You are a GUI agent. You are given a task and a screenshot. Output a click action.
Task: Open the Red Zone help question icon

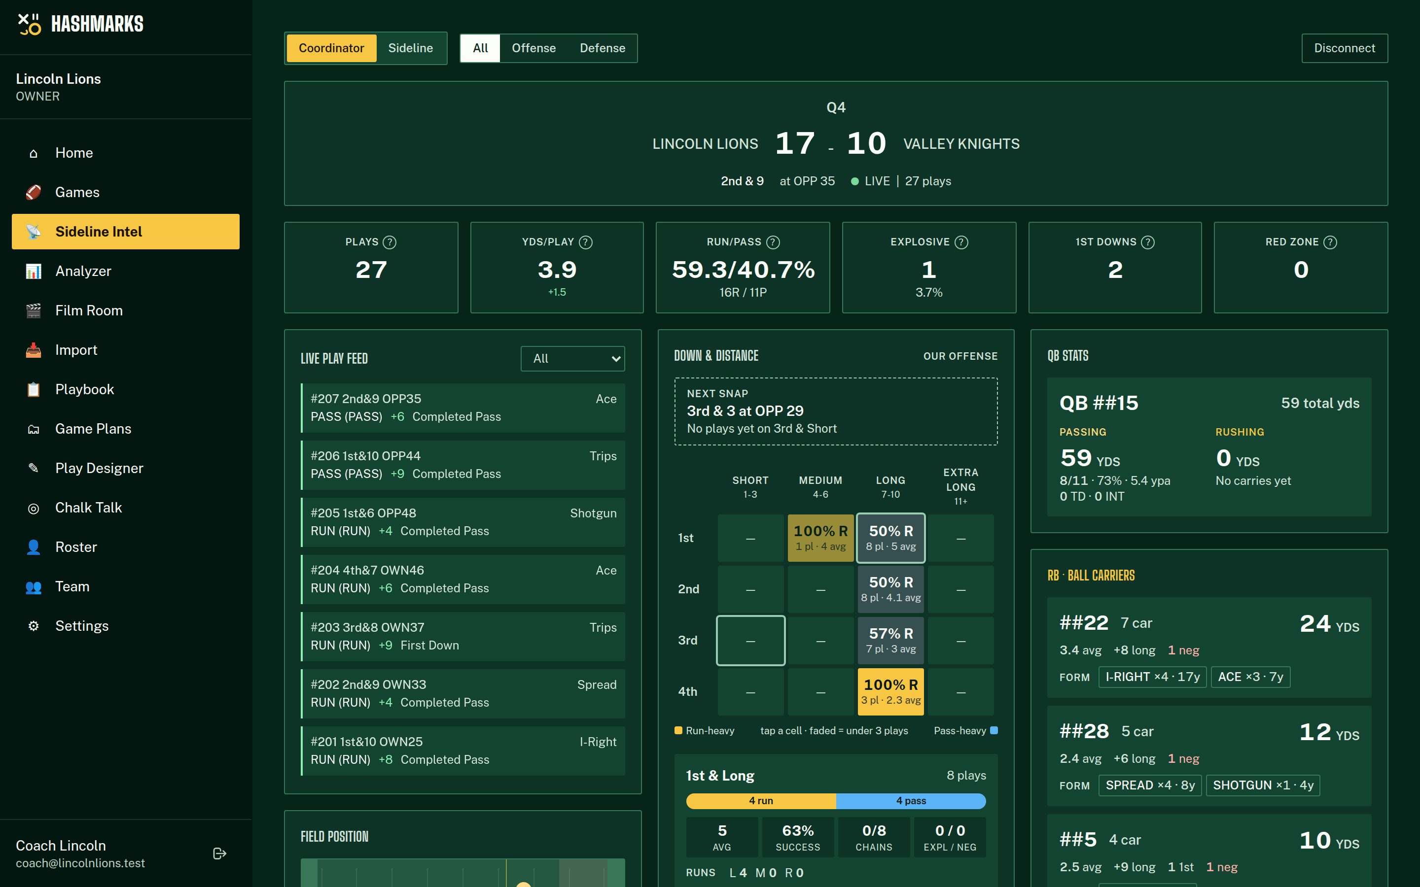tap(1330, 242)
